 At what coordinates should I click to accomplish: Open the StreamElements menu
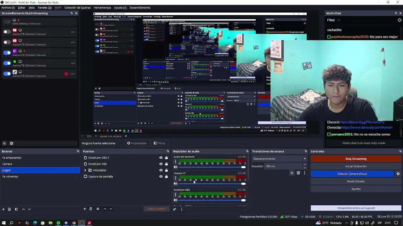point(140,8)
